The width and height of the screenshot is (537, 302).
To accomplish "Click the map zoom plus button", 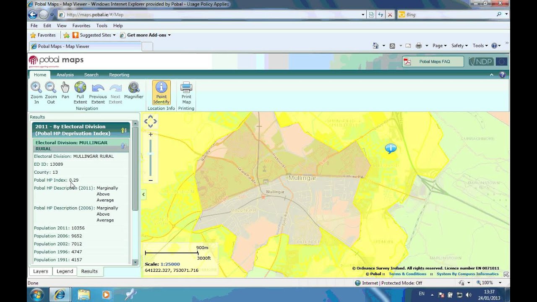I will coord(150,134).
